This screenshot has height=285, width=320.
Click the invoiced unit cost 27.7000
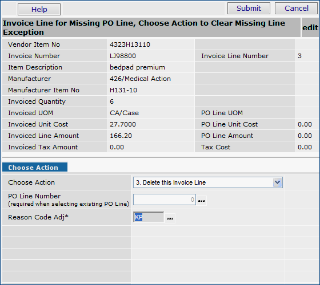click(x=123, y=124)
